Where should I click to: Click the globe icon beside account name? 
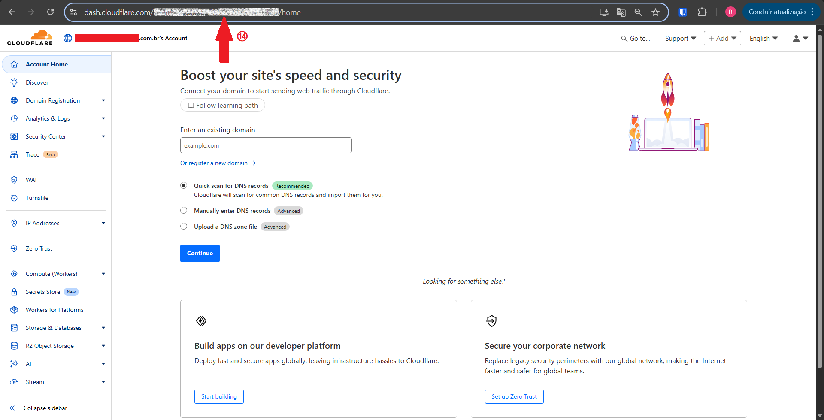coord(68,38)
